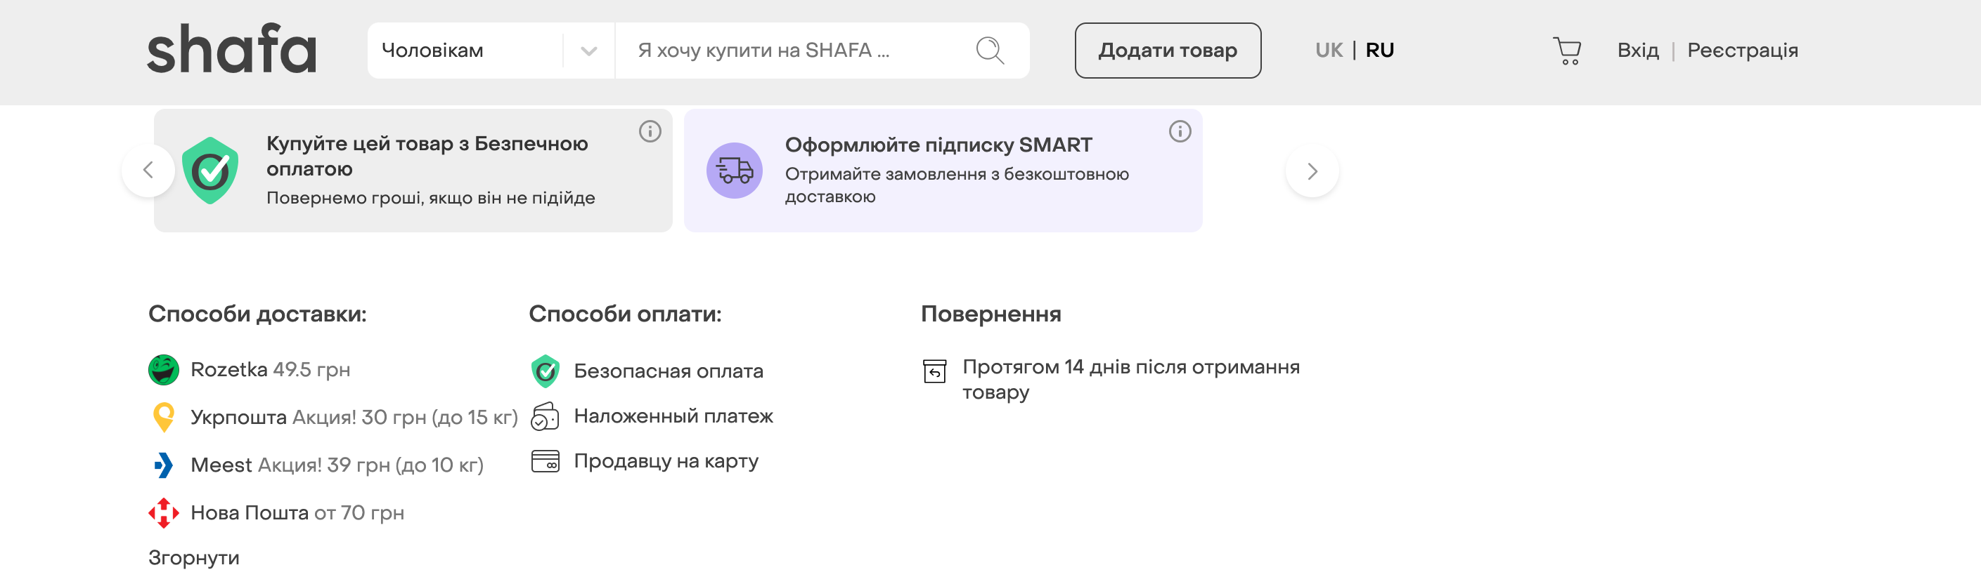Click Протягом 14 днів return text

click(x=1131, y=380)
